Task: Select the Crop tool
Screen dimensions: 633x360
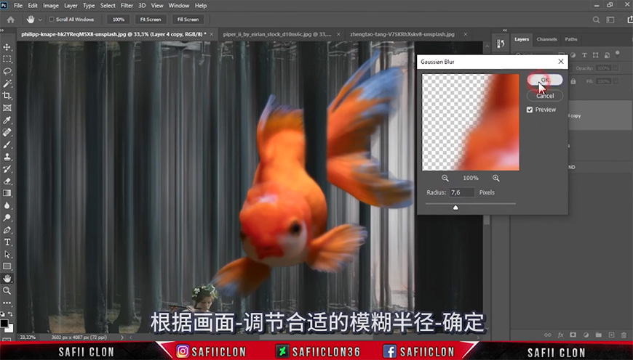Action: pos(7,96)
